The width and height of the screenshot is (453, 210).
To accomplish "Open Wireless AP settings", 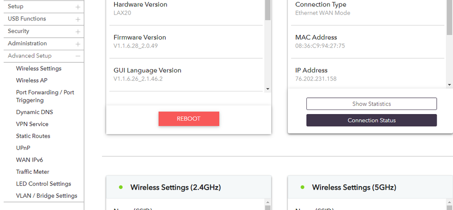I will 32,81.
